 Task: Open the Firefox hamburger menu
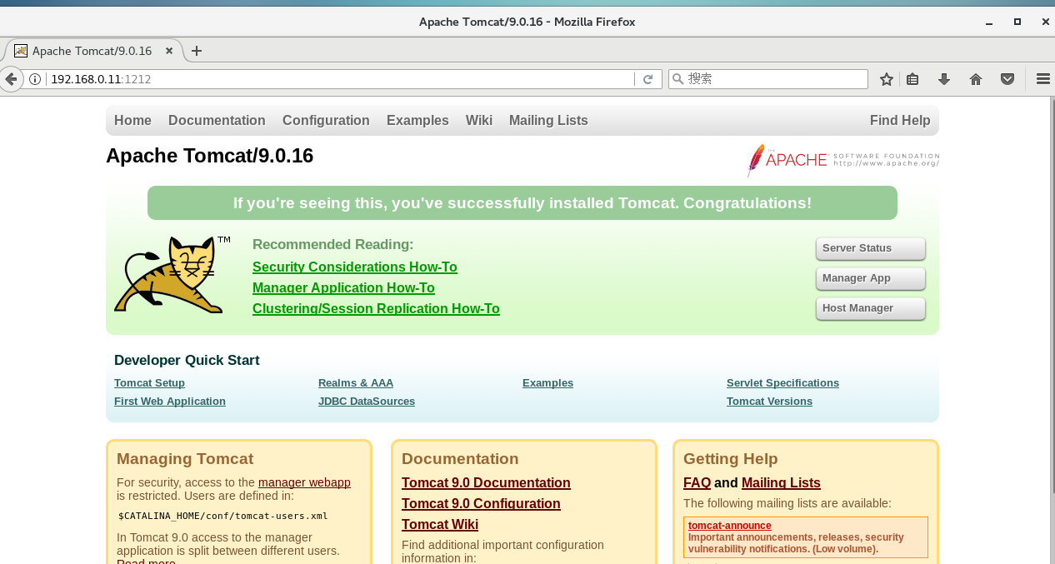click(x=1042, y=79)
